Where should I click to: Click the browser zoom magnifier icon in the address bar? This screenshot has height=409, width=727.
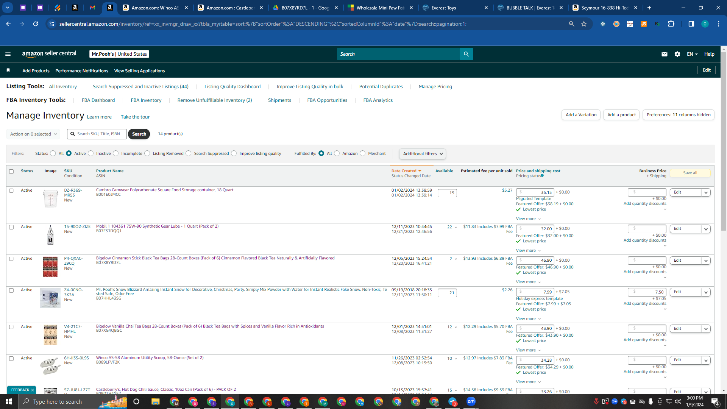click(x=571, y=24)
